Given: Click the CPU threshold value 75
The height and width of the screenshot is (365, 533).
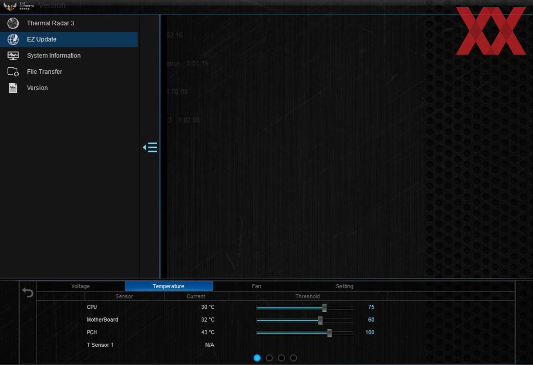Looking at the screenshot, I should 371,307.
